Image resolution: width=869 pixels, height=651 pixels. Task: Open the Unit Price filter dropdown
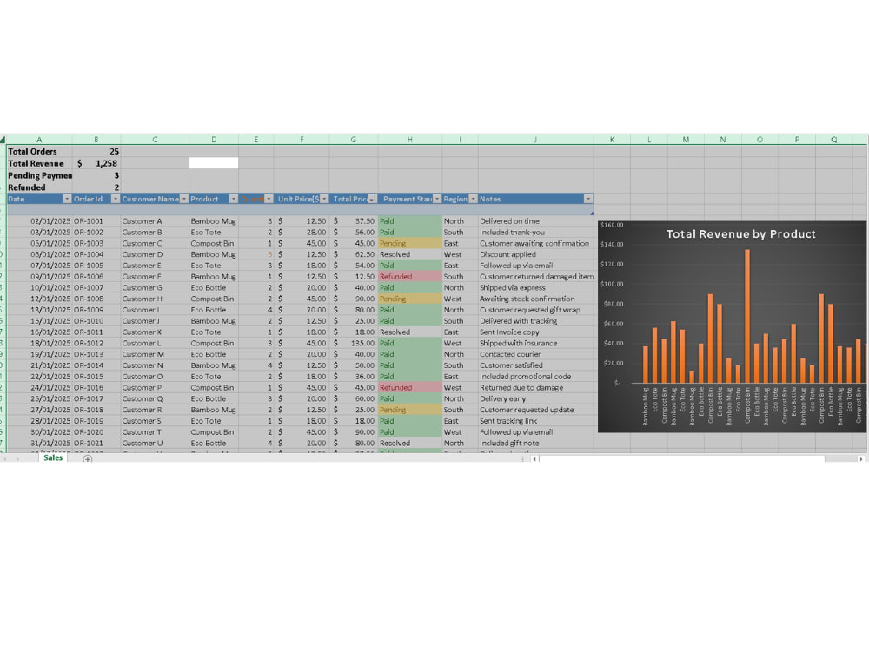[x=324, y=199]
